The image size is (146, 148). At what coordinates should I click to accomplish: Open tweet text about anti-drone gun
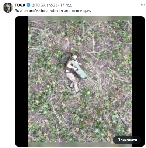(53, 11)
